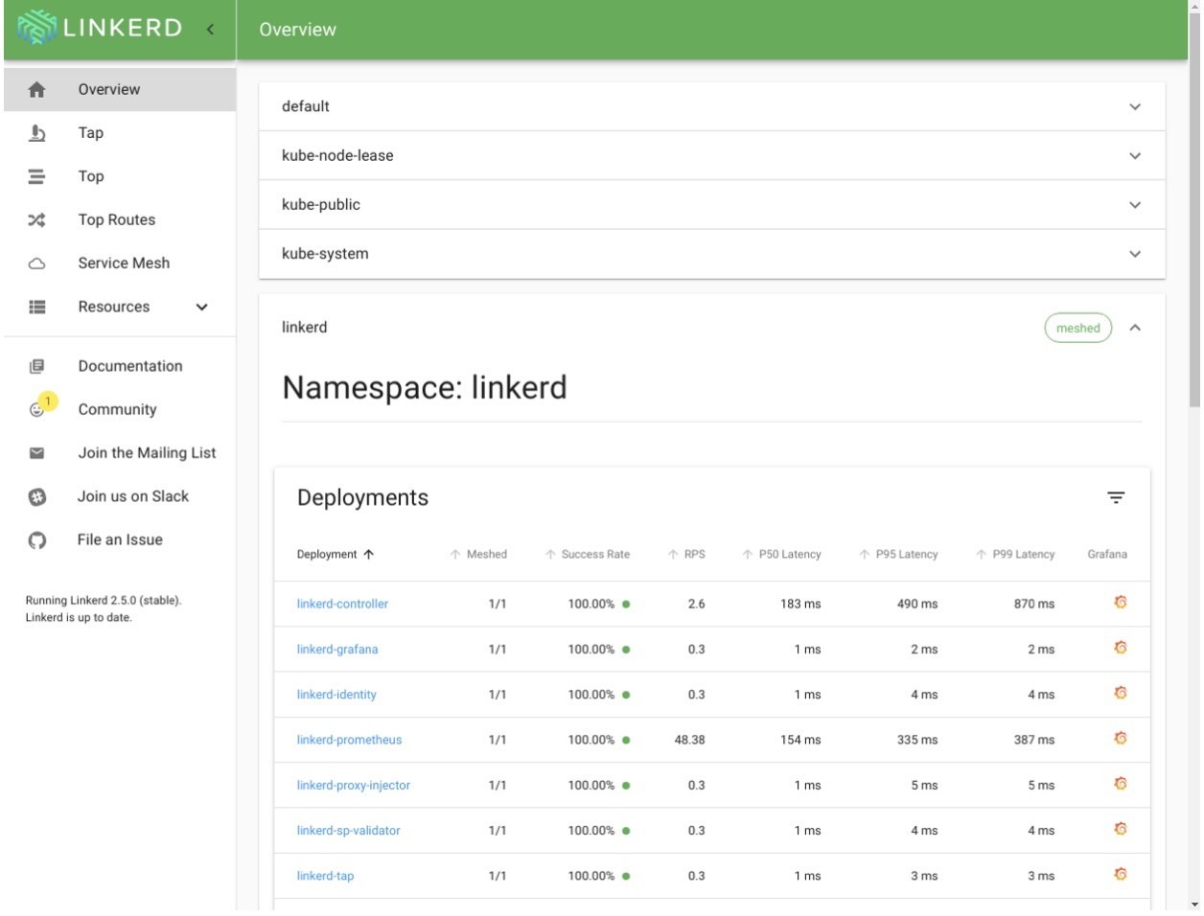Click the 'Namespace: linkerd' heading

tap(425, 387)
